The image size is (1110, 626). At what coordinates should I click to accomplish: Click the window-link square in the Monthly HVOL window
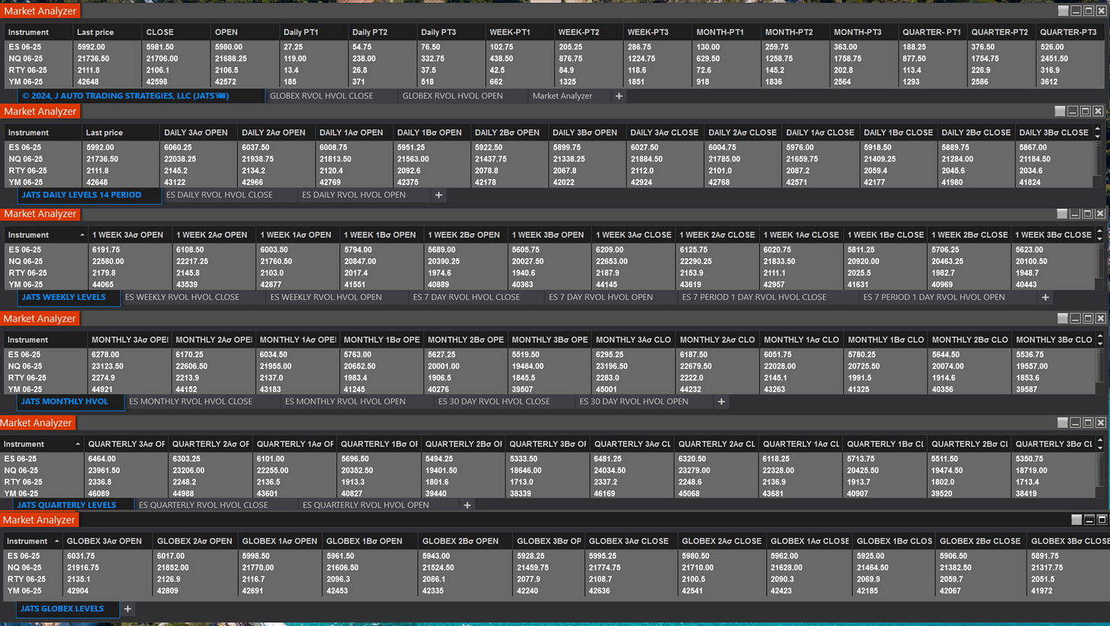coord(1063,318)
